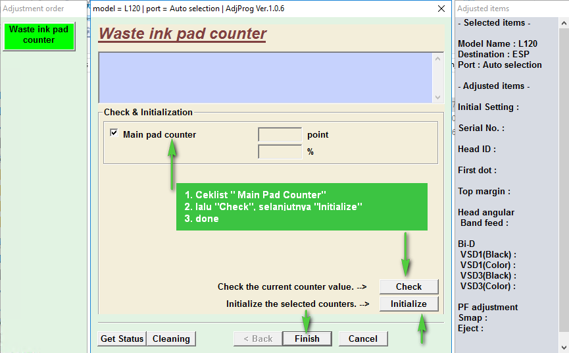
Task: Click Initialize to reset selected counters
Action: coord(408,304)
